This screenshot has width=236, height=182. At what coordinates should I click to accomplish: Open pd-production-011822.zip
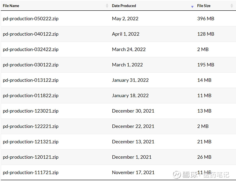click(x=31, y=95)
